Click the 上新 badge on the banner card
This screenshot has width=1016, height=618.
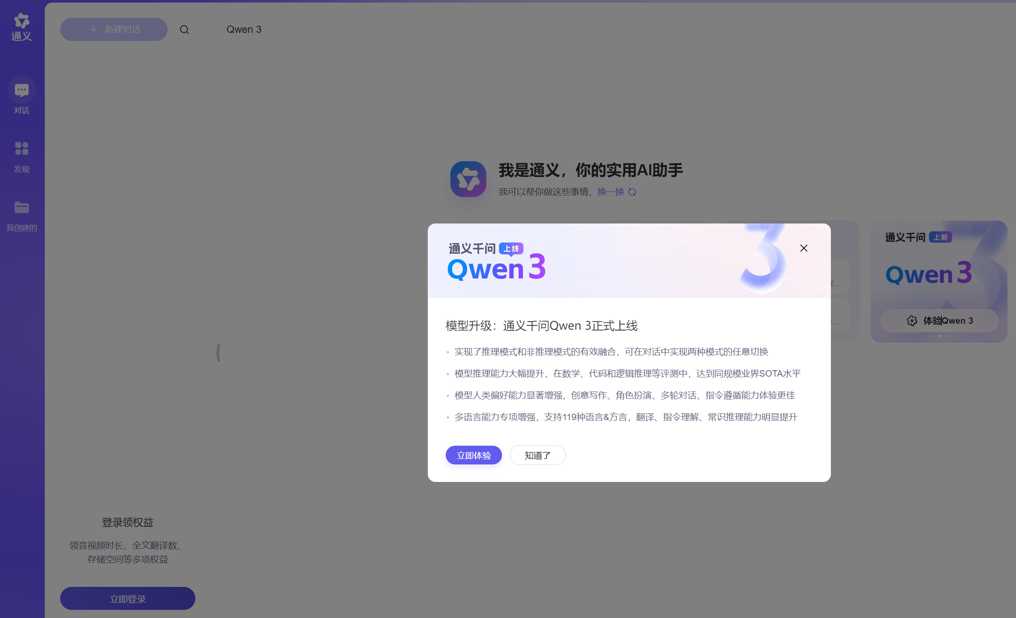941,237
